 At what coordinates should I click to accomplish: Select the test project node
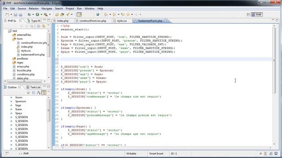coord(15,31)
